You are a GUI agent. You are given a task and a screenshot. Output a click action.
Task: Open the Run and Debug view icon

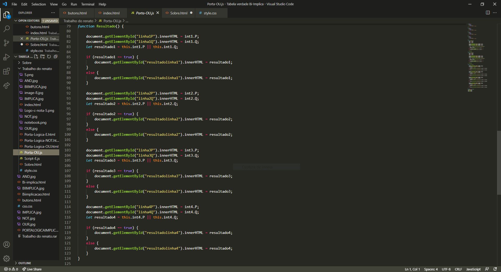[7, 57]
